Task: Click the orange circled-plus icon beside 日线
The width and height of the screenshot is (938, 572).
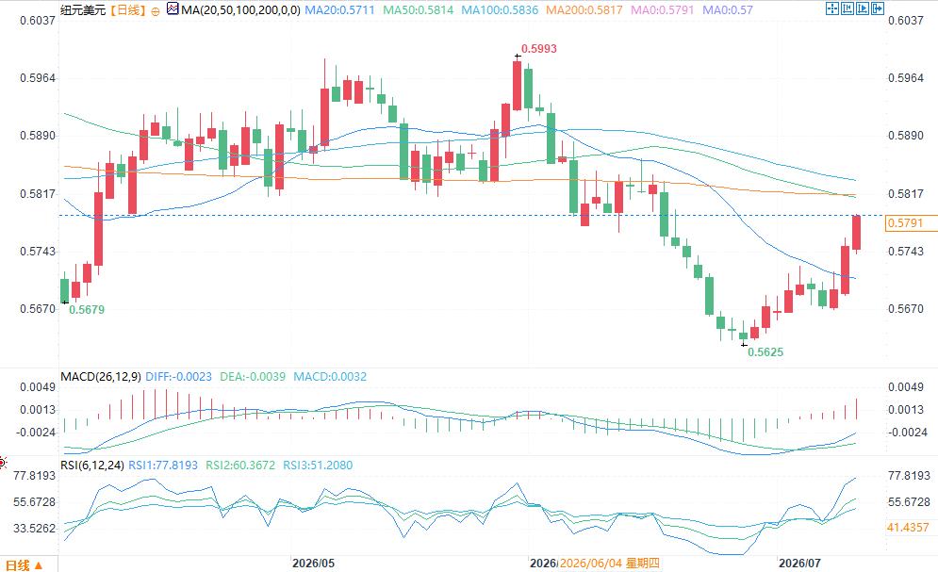Action: pyautogui.click(x=156, y=11)
